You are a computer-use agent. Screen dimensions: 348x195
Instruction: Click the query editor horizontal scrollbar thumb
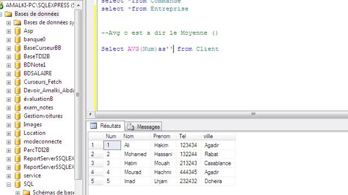[x=222, y=114]
